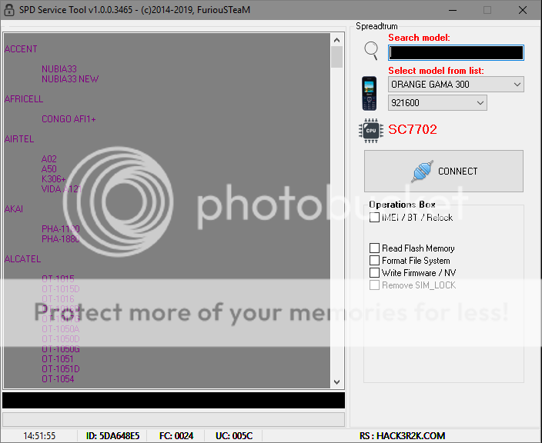Select OT-1051 Alcatel model
542x443 pixels.
click(x=58, y=359)
